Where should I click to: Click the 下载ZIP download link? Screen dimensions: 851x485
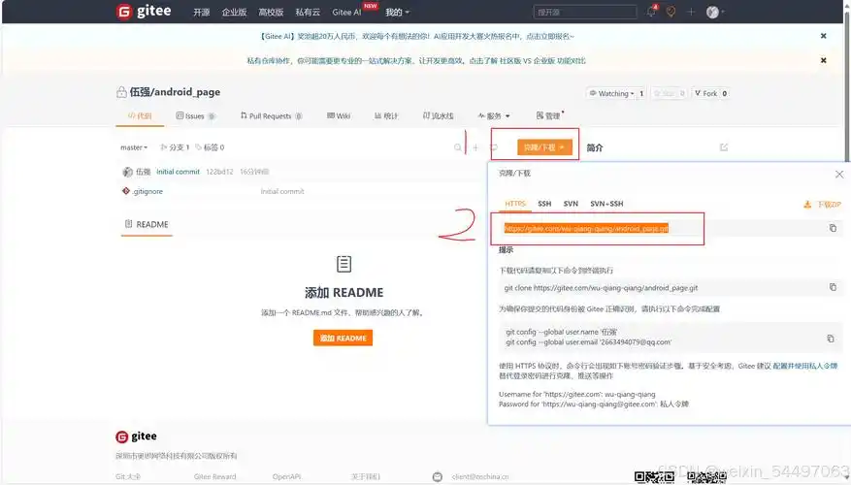point(822,205)
